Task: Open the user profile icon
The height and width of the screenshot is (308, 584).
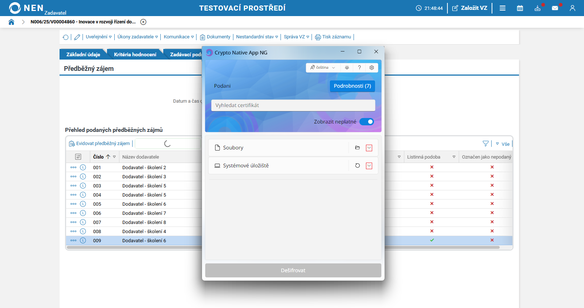Action: pyautogui.click(x=572, y=8)
